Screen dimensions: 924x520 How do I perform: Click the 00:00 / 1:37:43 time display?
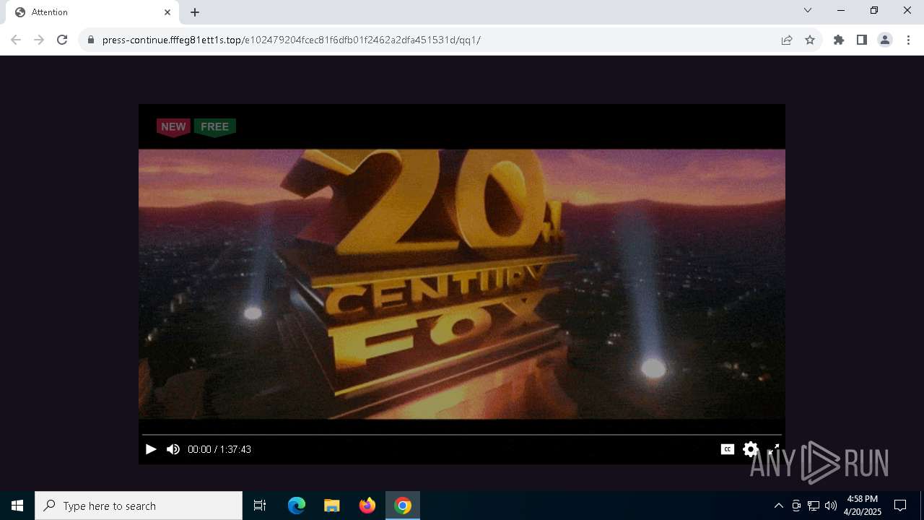(x=219, y=449)
